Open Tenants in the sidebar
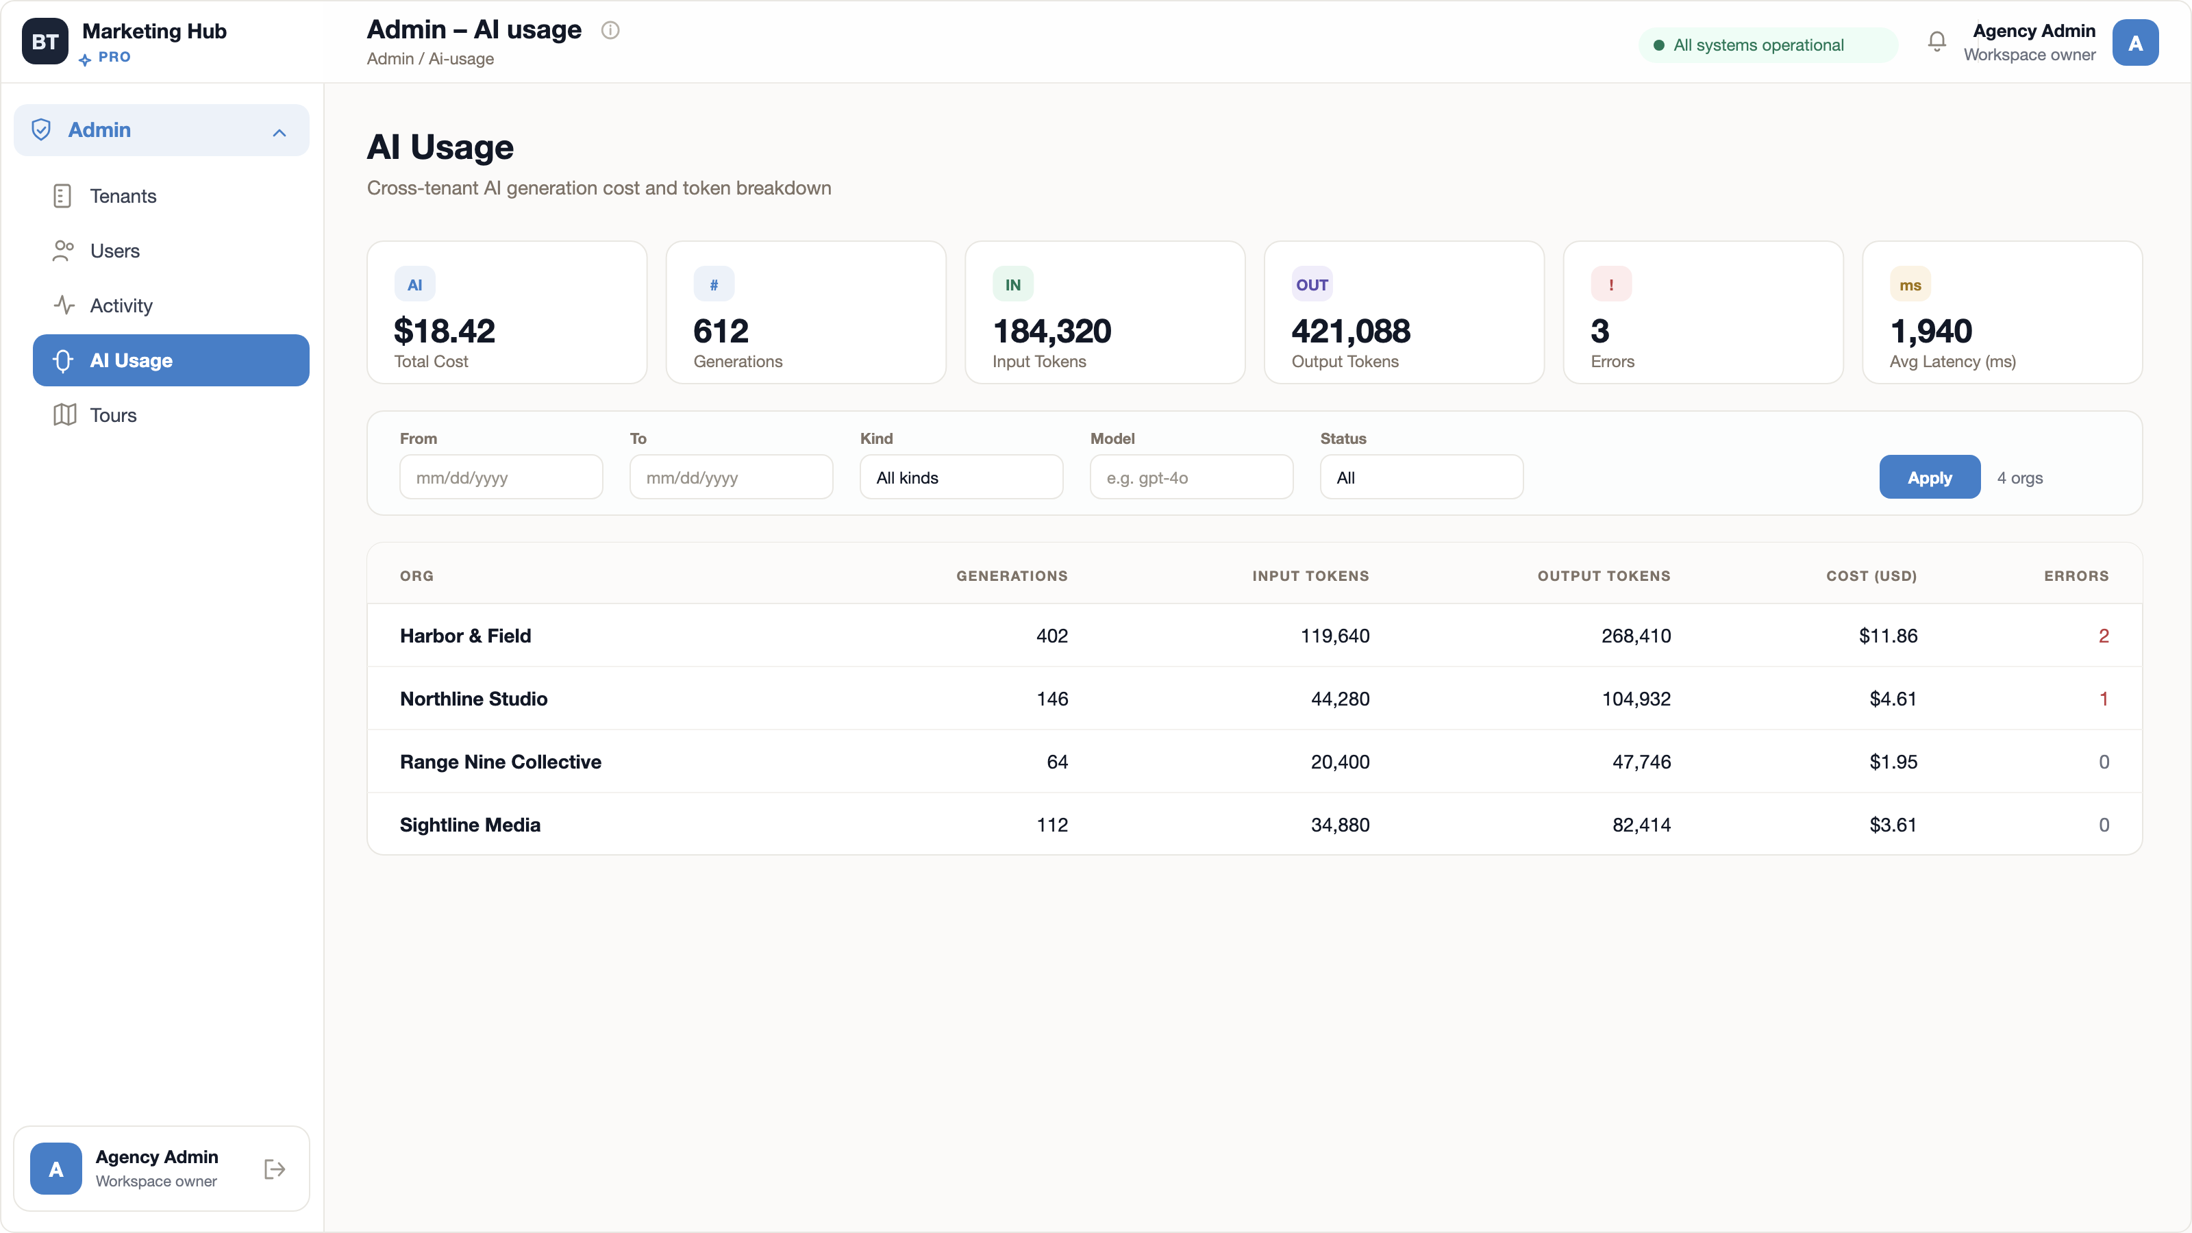The height and width of the screenshot is (1233, 2192). tap(171, 196)
